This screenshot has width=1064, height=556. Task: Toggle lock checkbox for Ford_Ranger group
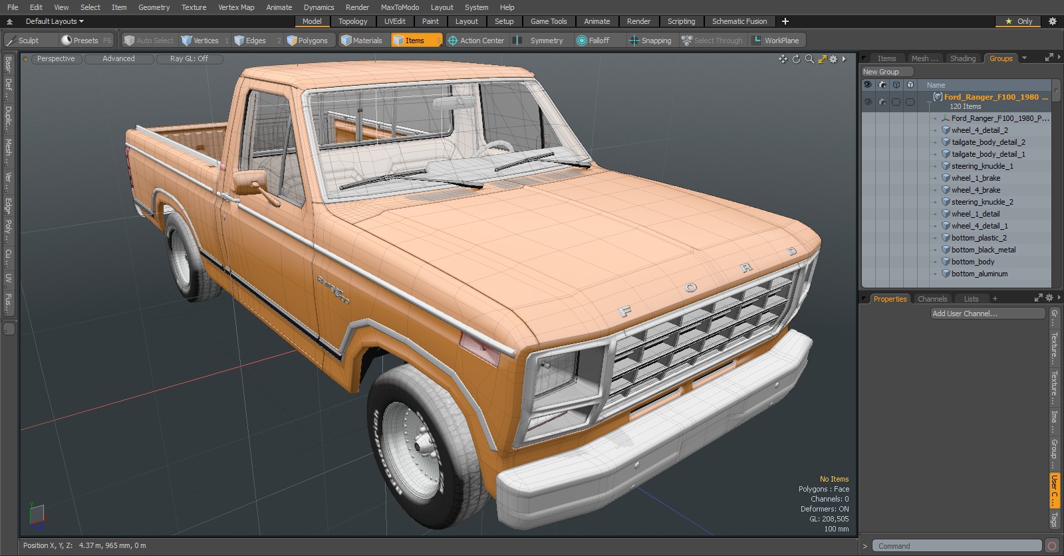[x=910, y=102]
